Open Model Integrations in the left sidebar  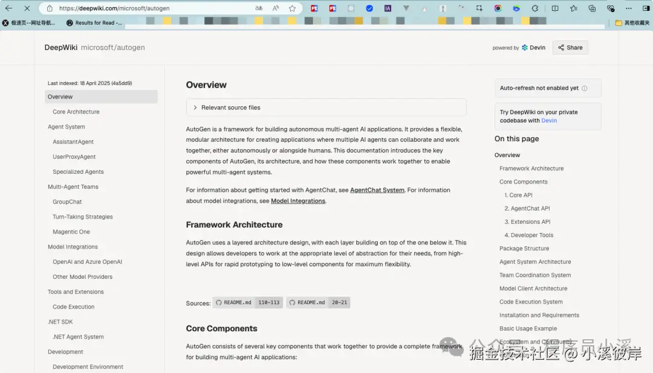tap(73, 247)
